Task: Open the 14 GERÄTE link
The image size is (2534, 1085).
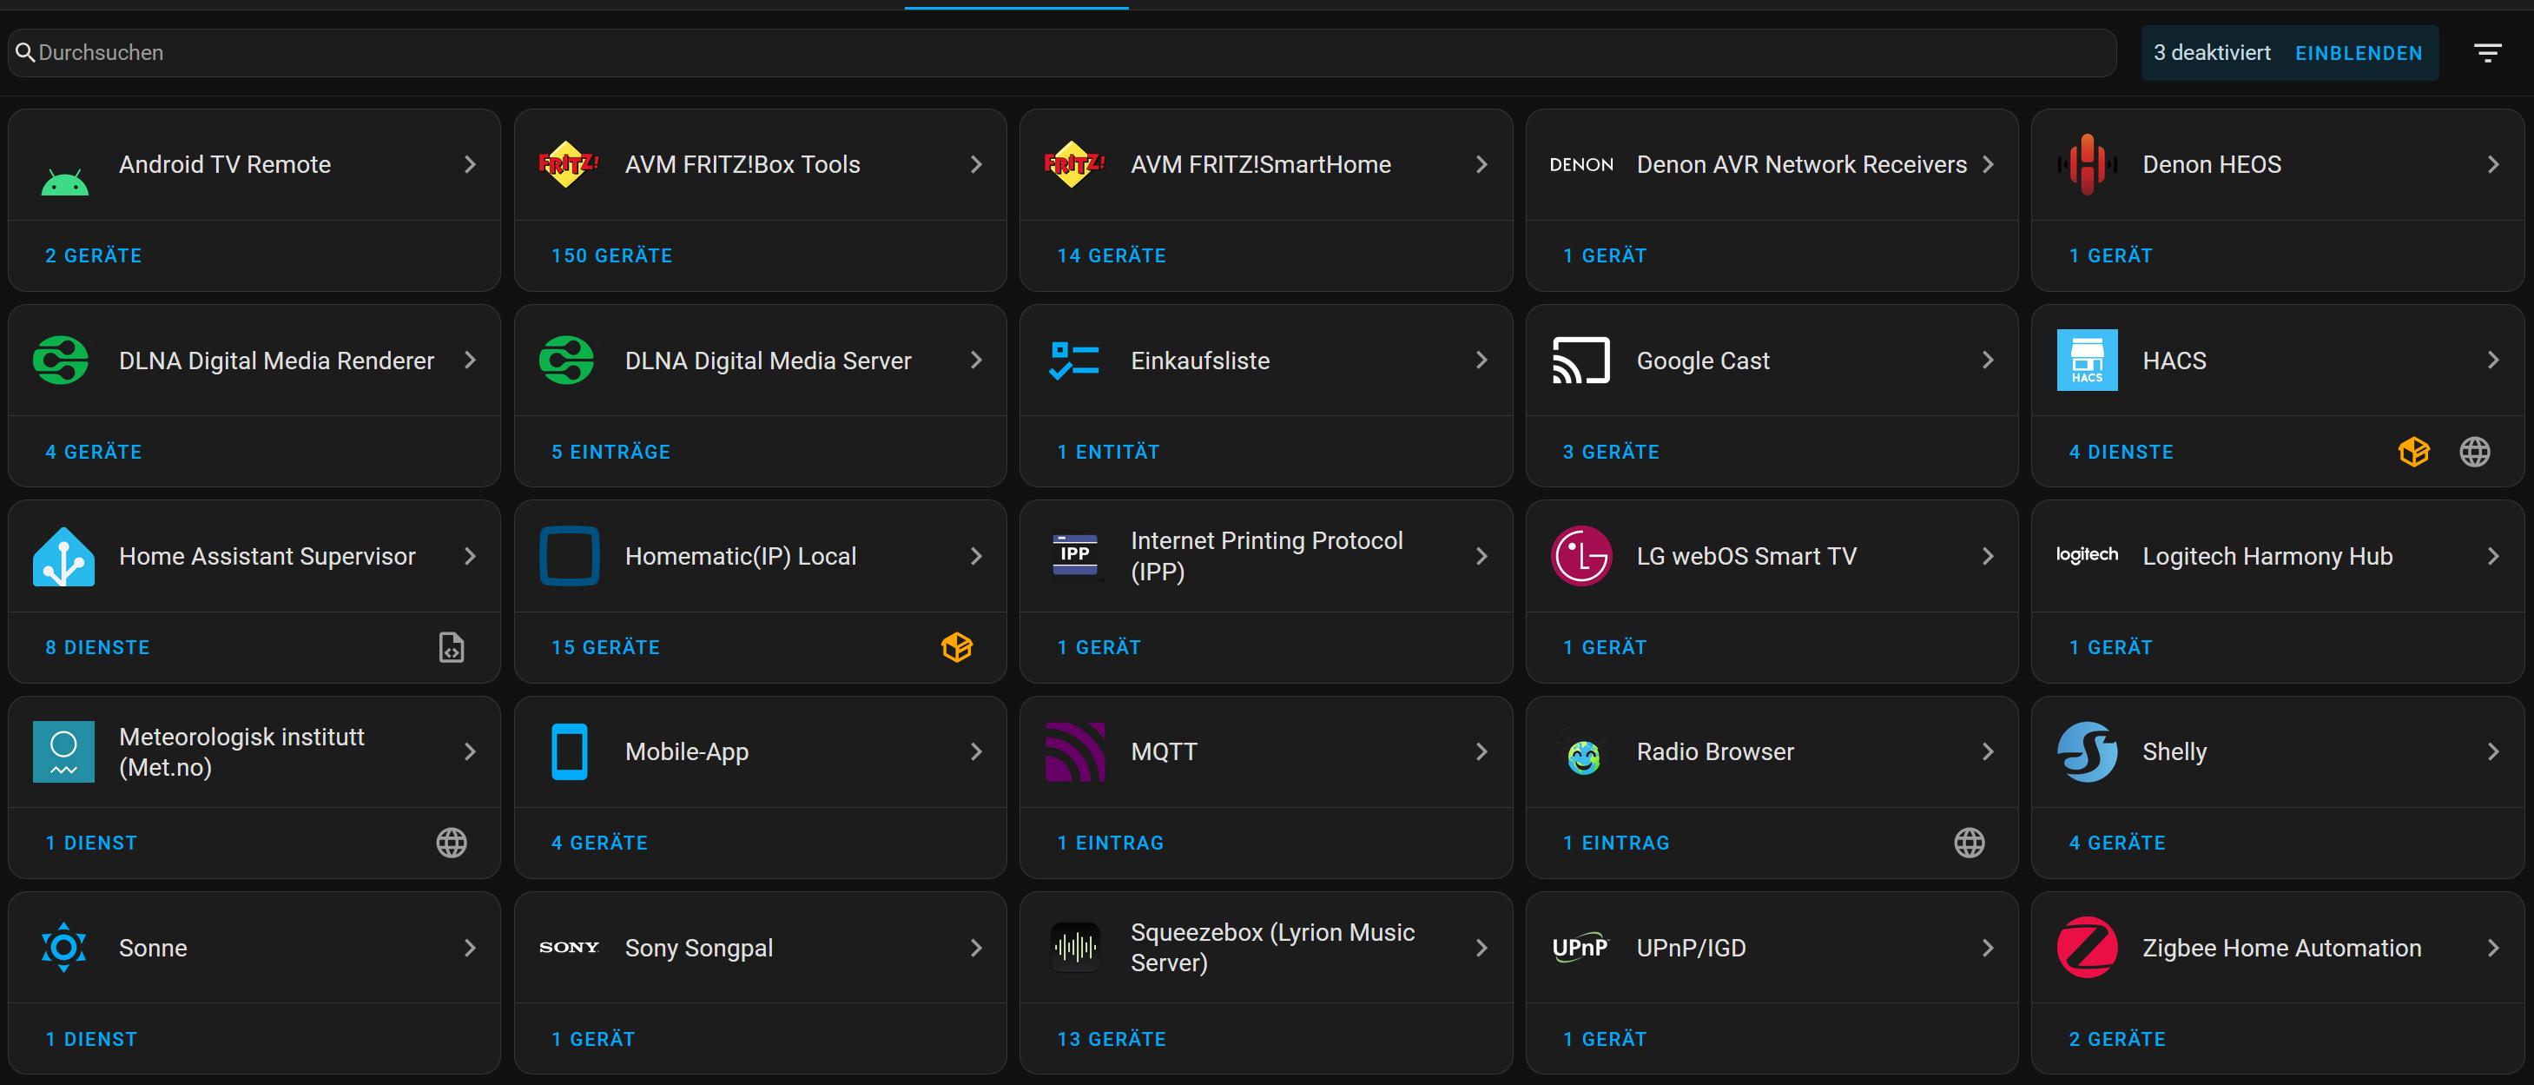Action: (x=1111, y=255)
